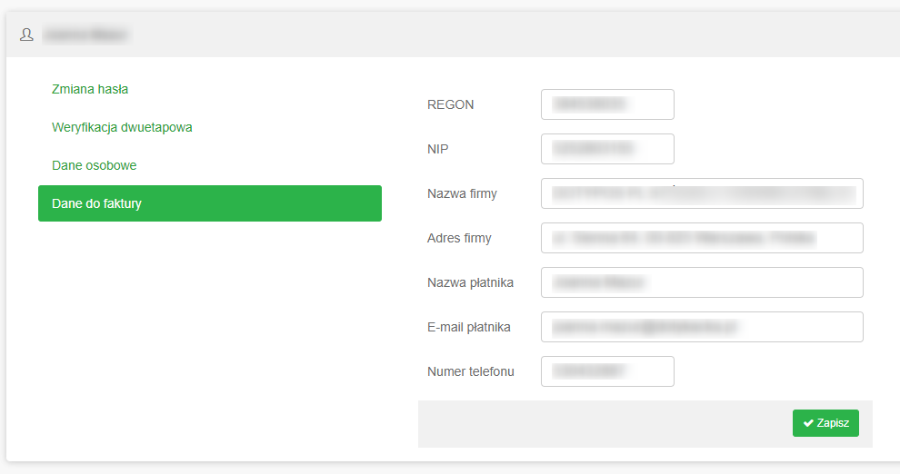Screen dimensions: 900x474
Task: Click the Adres firmy text field
Action: click(x=702, y=238)
